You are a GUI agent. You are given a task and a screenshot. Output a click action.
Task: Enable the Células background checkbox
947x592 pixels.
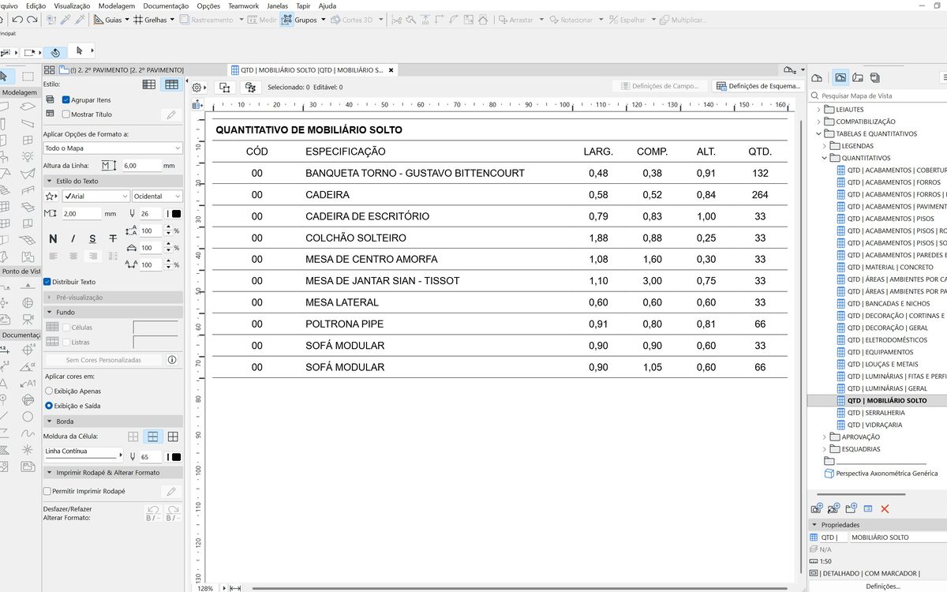[66, 327]
